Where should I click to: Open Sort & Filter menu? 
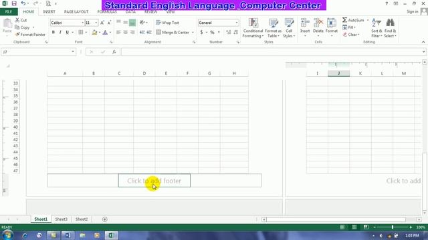377,28
